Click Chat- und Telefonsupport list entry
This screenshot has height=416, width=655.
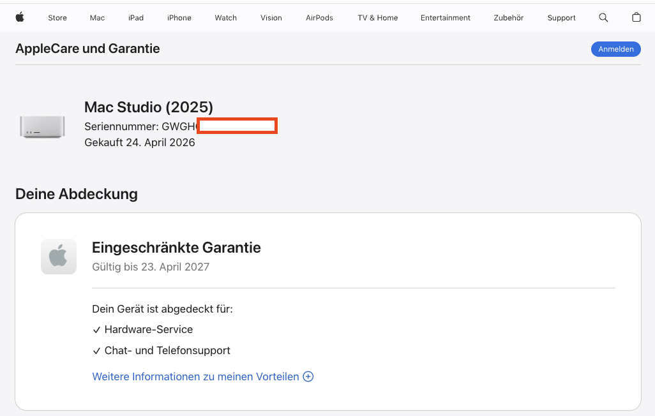pos(162,350)
